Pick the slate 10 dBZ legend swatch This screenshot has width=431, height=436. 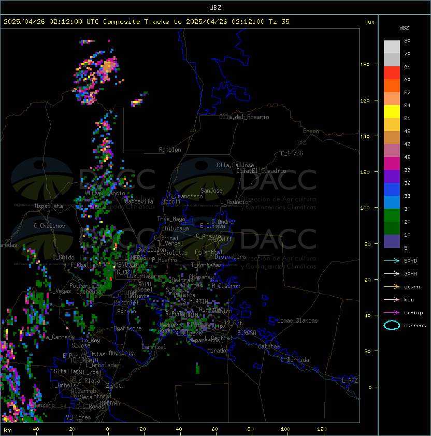pyautogui.click(x=392, y=241)
